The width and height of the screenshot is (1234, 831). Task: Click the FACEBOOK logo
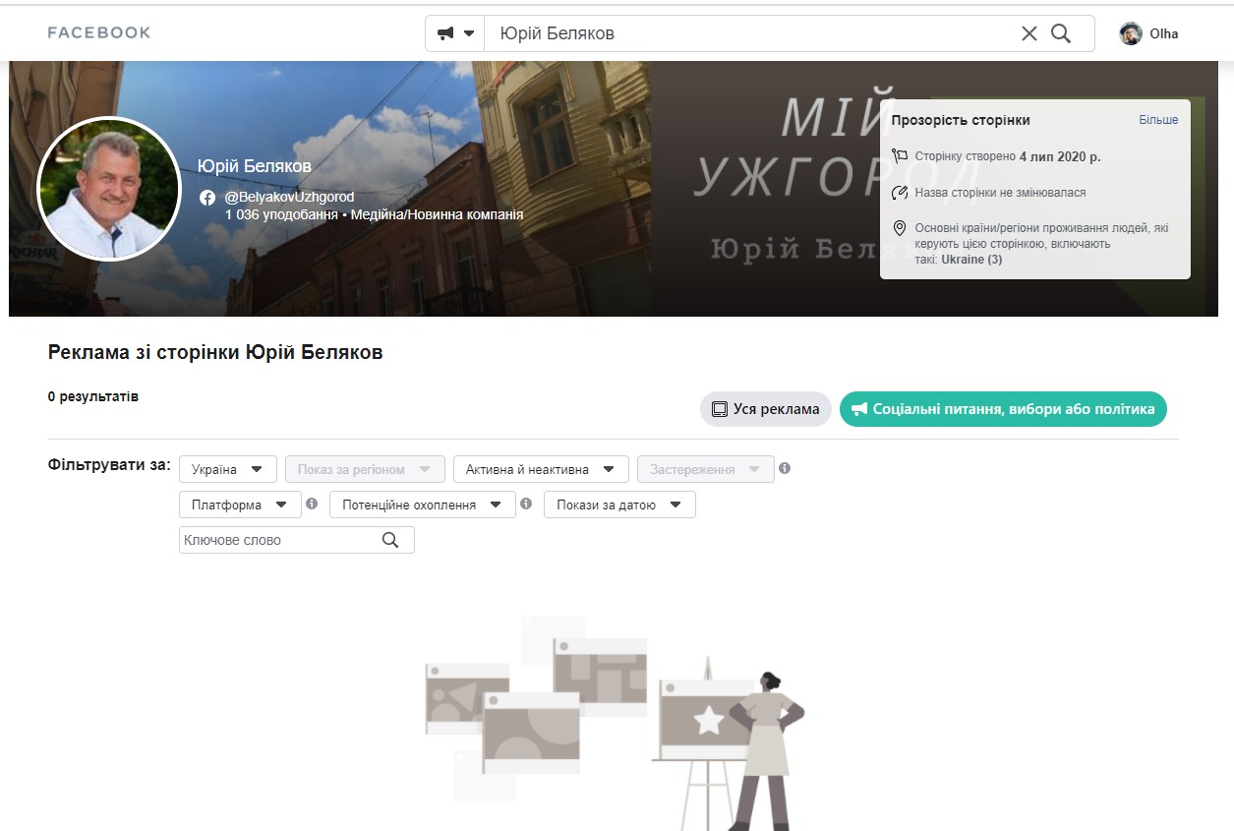[99, 32]
